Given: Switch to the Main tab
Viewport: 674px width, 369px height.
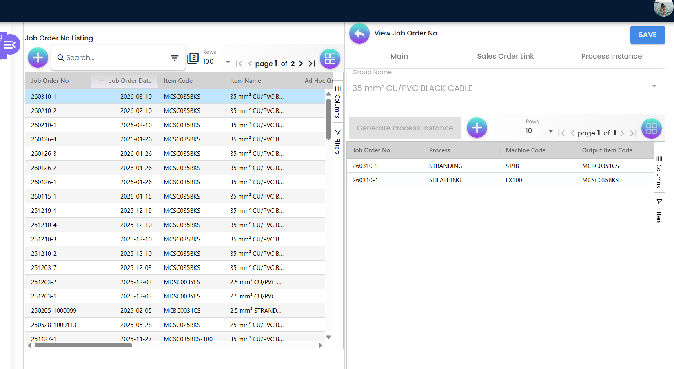Looking at the screenshot, I should coord(399,56).
